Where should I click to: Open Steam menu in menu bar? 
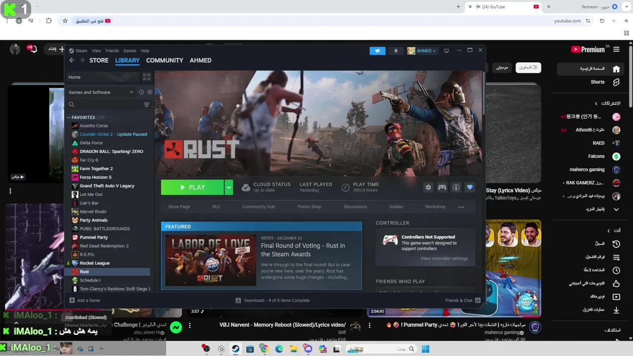click(x=81, y=51)
